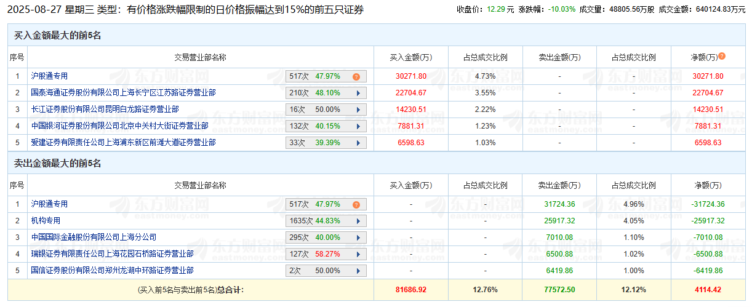This screenshot has height=307, width=752.
Task: Click the arrow icon in the 210次 48.10% box
Action: tap(356, 94)
